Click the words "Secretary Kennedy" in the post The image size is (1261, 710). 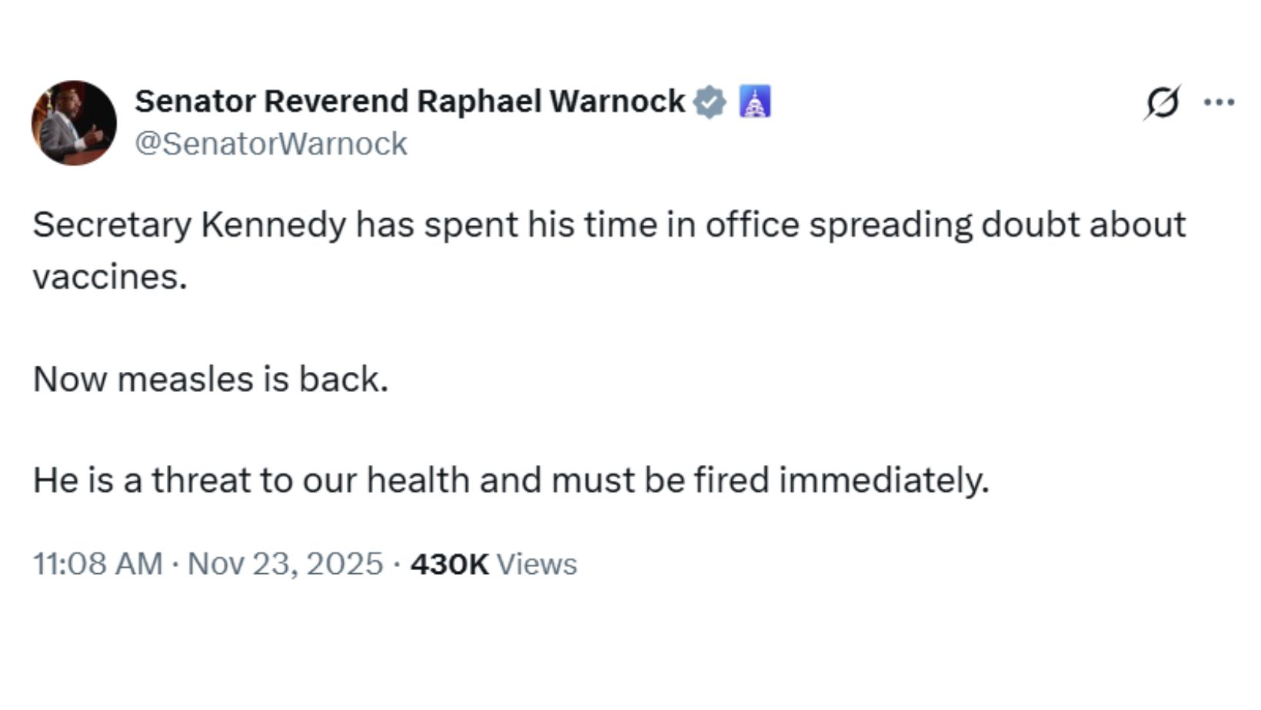point(189,225)
